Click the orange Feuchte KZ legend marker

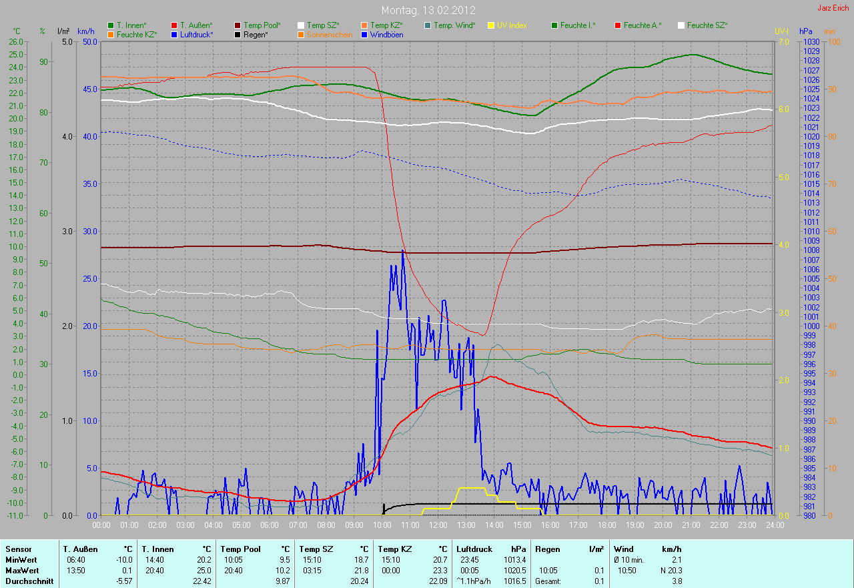coord(111,34)
